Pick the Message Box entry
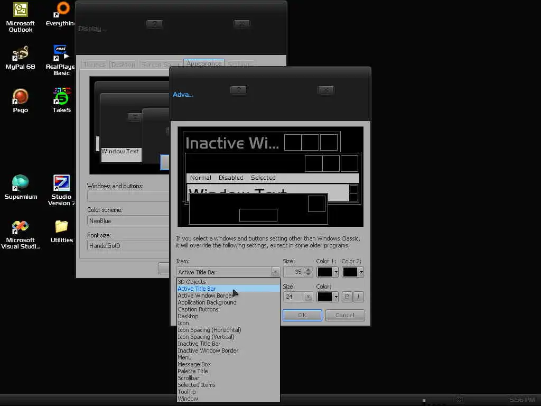 pos(228,365)
